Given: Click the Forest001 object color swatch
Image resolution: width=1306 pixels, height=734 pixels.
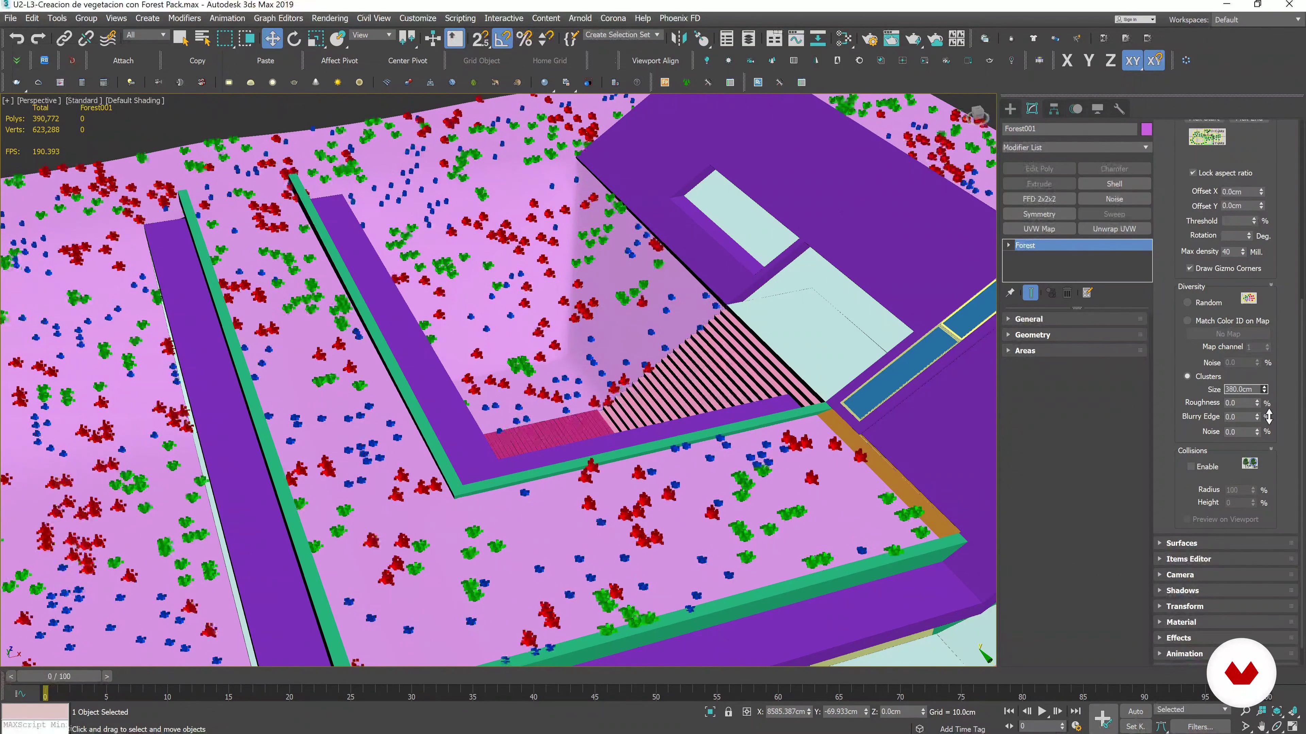Looking at the screenshot, I should [1146, 129].
